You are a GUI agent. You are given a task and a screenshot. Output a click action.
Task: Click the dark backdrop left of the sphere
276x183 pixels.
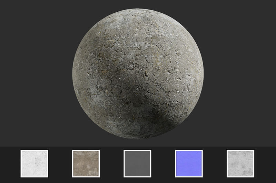34,74
